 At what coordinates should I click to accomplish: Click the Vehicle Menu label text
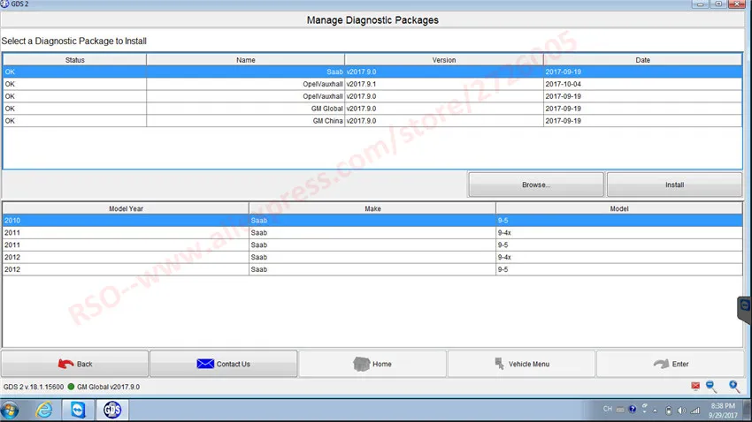(x=529, y=364)
